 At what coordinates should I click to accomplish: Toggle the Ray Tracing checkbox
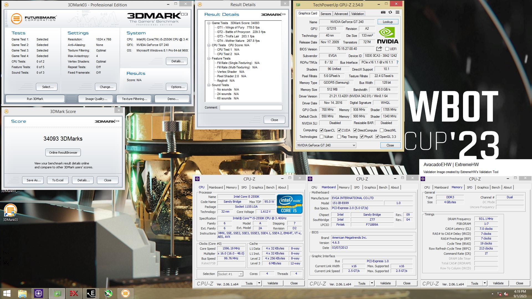(x=339, y=136)
